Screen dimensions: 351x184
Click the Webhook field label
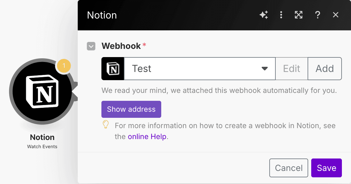(x=121, y=46)
